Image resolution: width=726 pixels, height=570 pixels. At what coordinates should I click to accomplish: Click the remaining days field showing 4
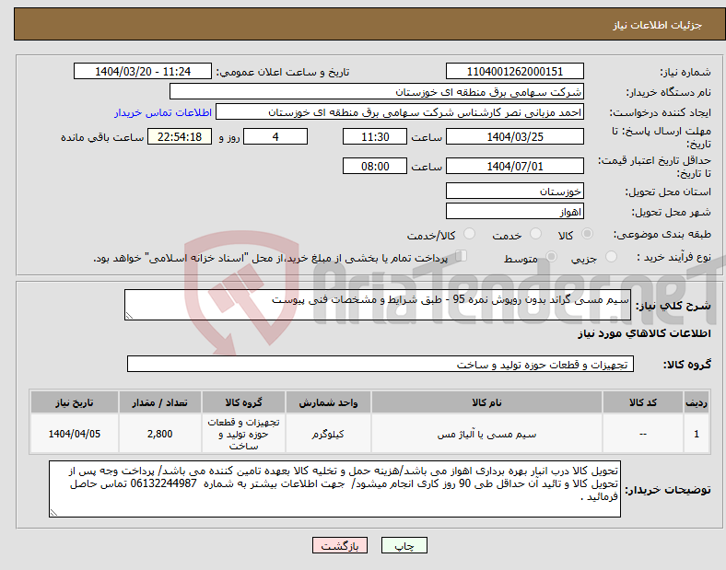click(x=275, y=136)
